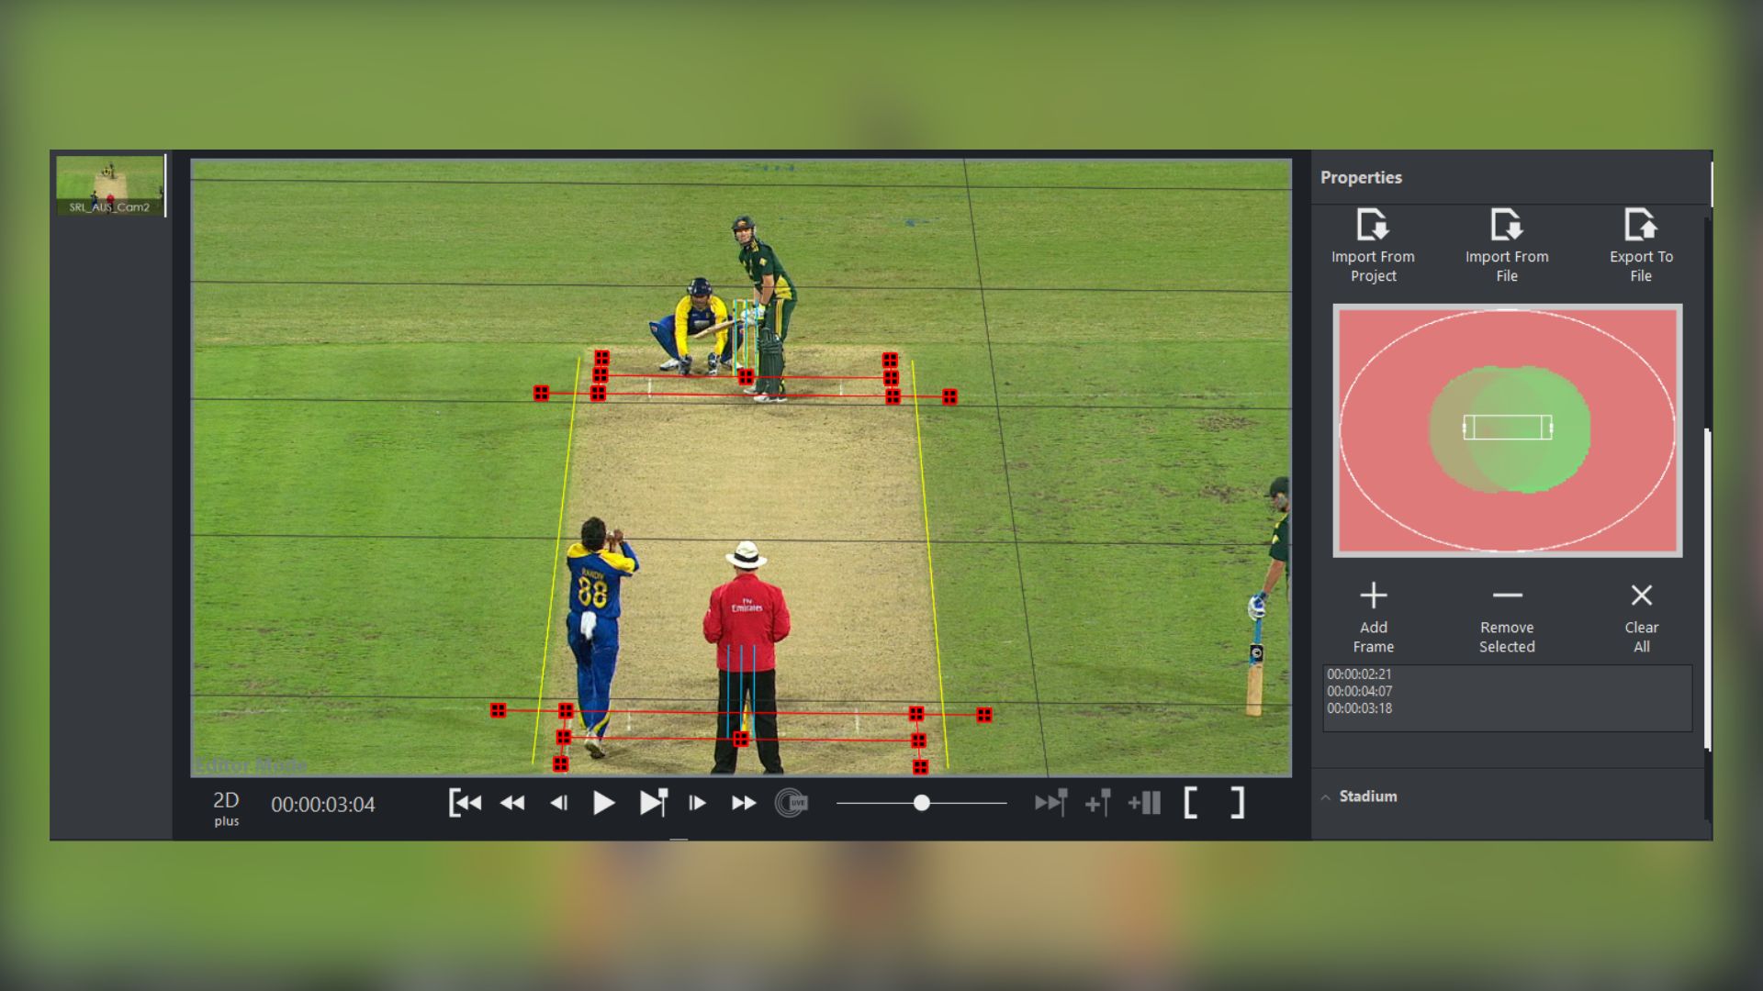Screen dimensions: 1763x991
Task: Click the add flag marker icon
Action: pos(1099,802)
